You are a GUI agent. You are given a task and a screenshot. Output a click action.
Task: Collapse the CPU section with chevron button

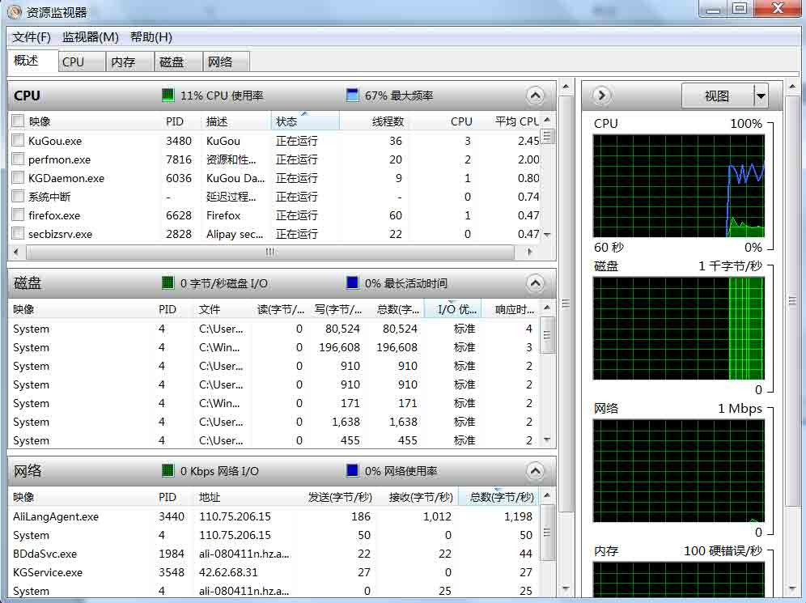click(535, 96)
